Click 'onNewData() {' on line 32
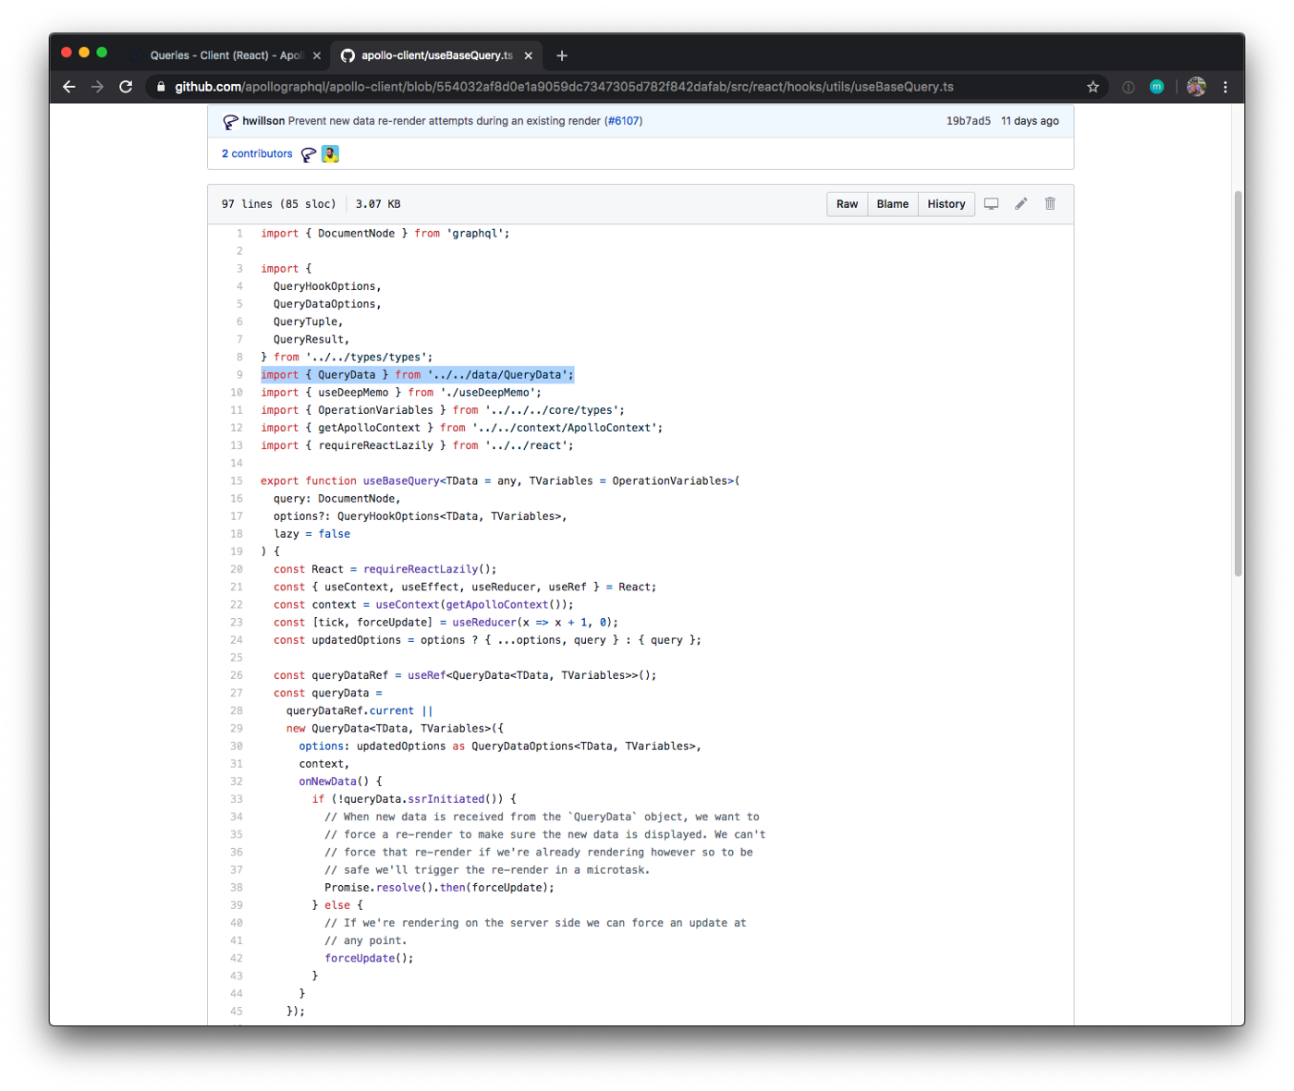Screen dimensions: 1294x1091 340,782
